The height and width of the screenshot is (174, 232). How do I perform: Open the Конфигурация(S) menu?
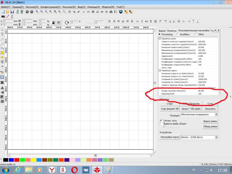50,7
